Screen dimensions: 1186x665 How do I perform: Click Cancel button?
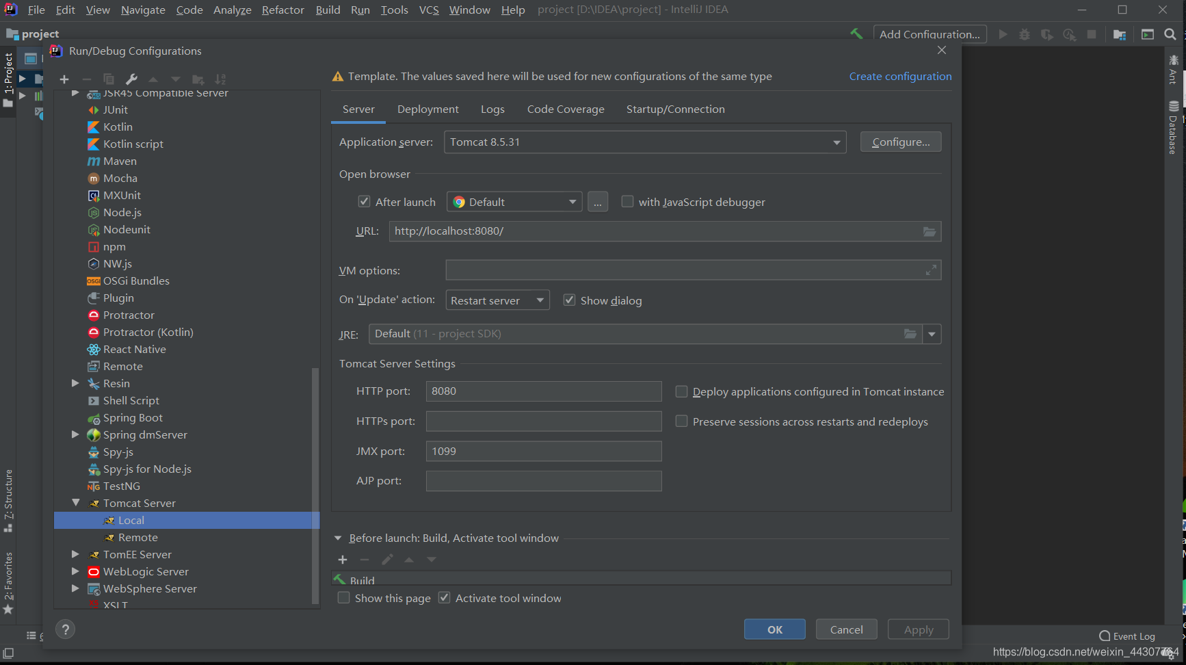(x=847, y=629)
